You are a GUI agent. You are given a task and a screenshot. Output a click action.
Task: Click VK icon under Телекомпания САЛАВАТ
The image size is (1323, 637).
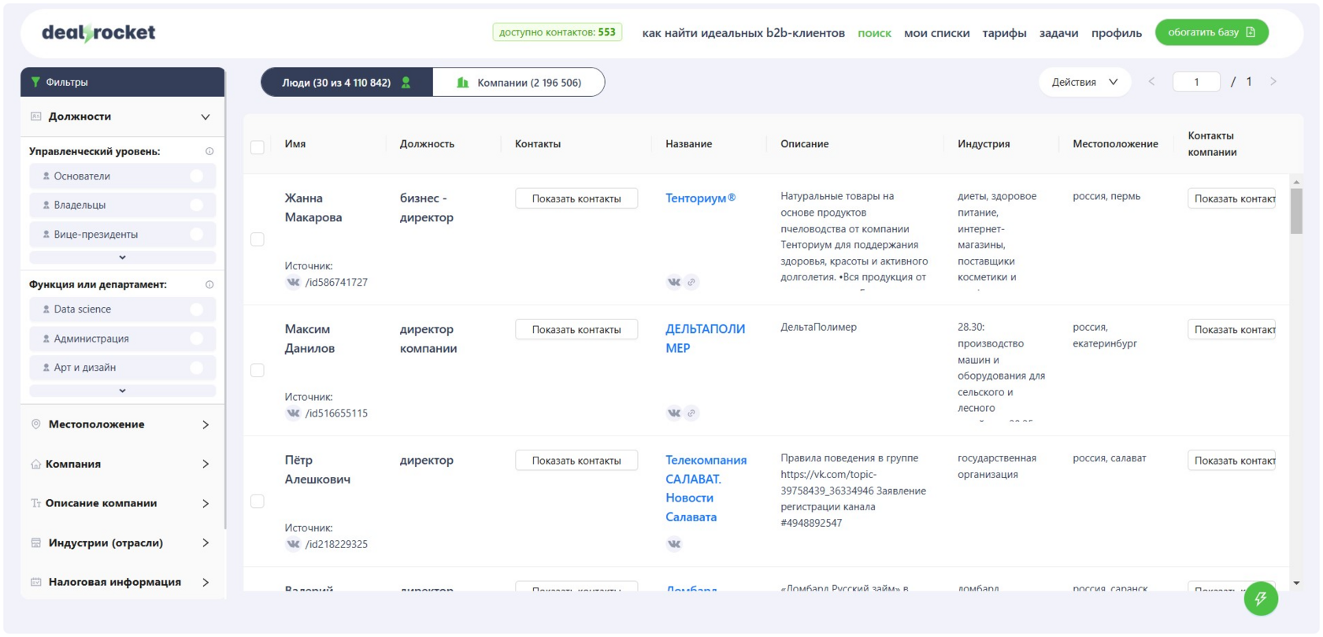click(x=673, y=543)
